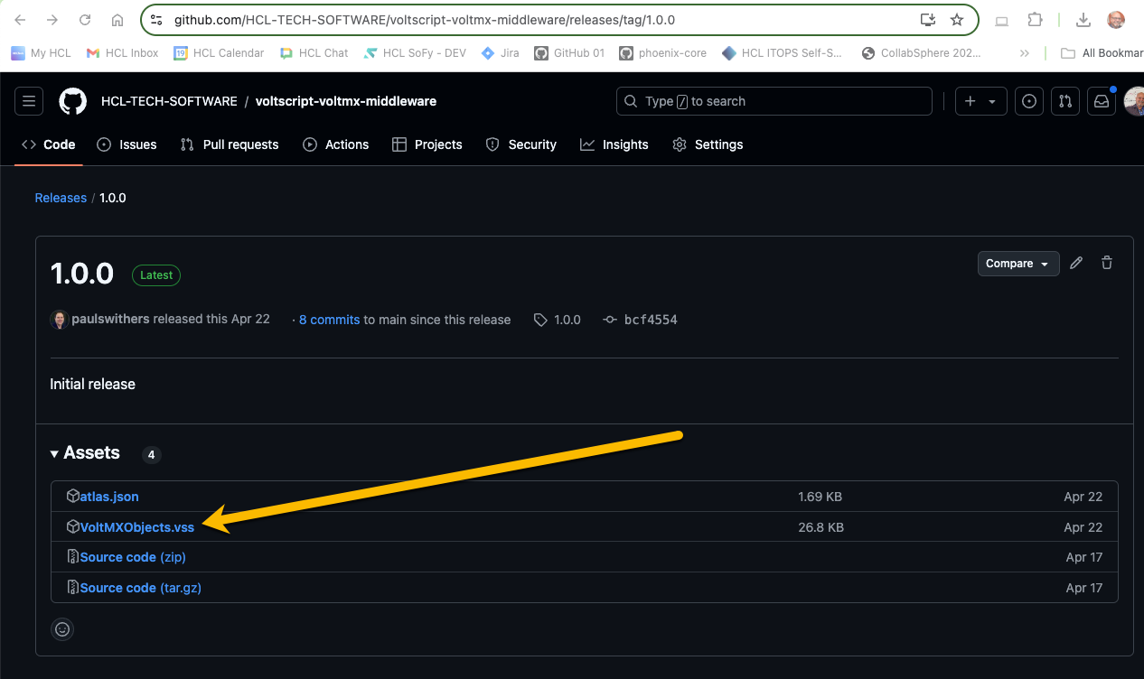Open the HCL Calendar bookmark
Screen dimensions: 1144x679
click(x=219, y=53)
